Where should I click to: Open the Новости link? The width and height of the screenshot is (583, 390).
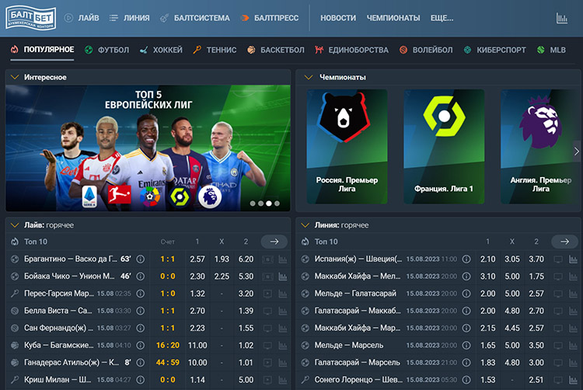point(338,18)
